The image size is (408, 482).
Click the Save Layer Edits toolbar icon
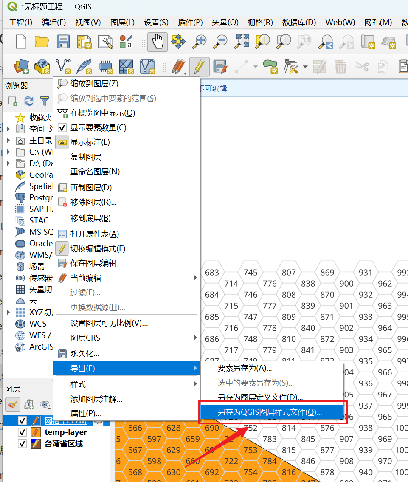click(x=220, y=66)
